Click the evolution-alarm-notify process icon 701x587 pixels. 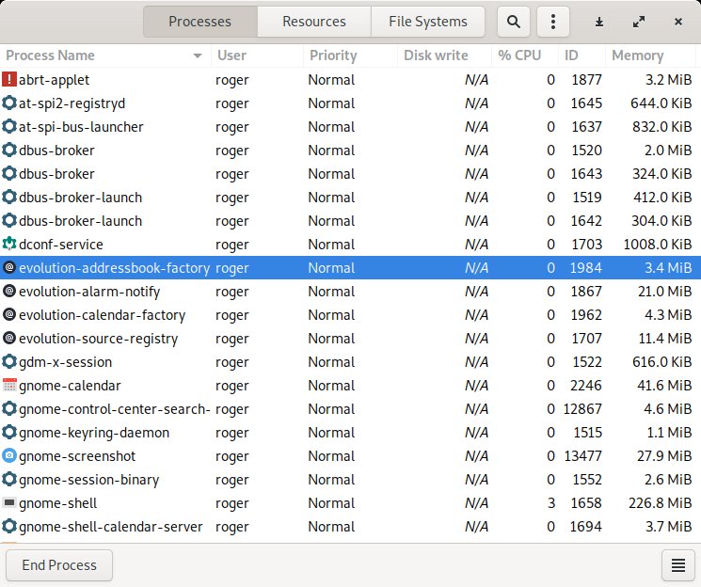[x=9, y=292]
